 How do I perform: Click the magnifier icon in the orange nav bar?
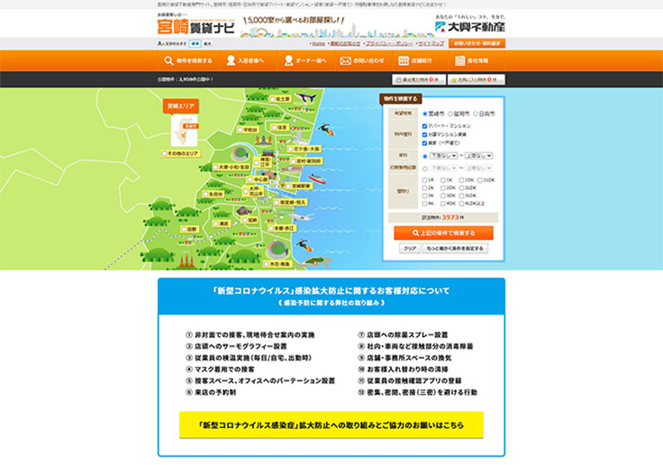[x=168, y=60]
